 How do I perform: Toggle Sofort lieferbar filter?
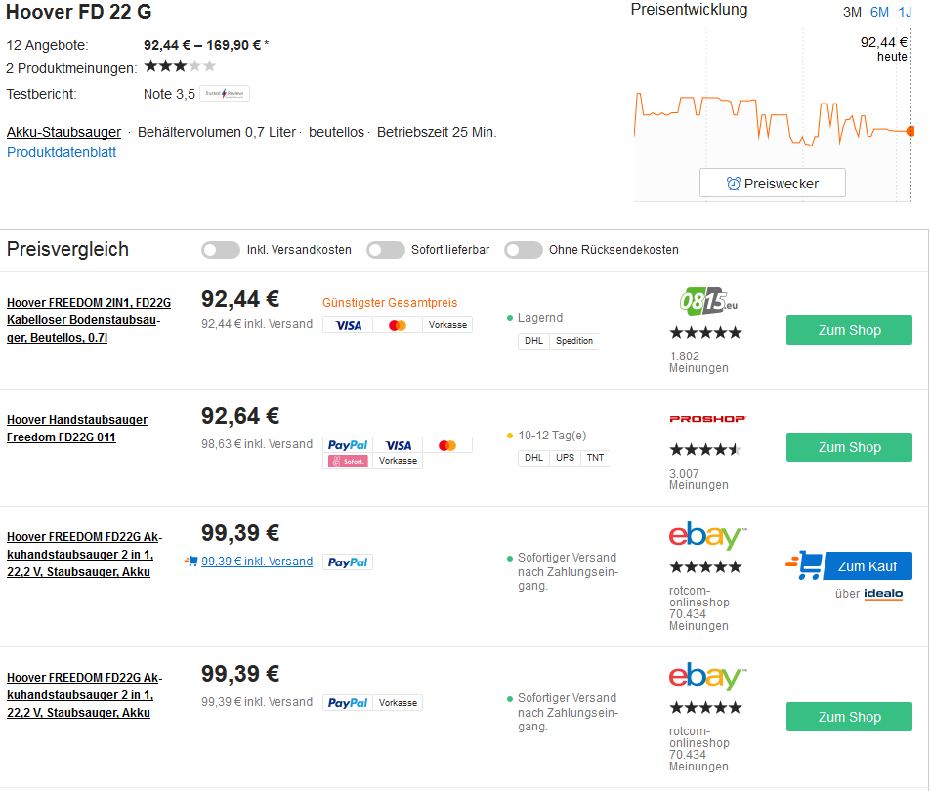click(386, 250)
